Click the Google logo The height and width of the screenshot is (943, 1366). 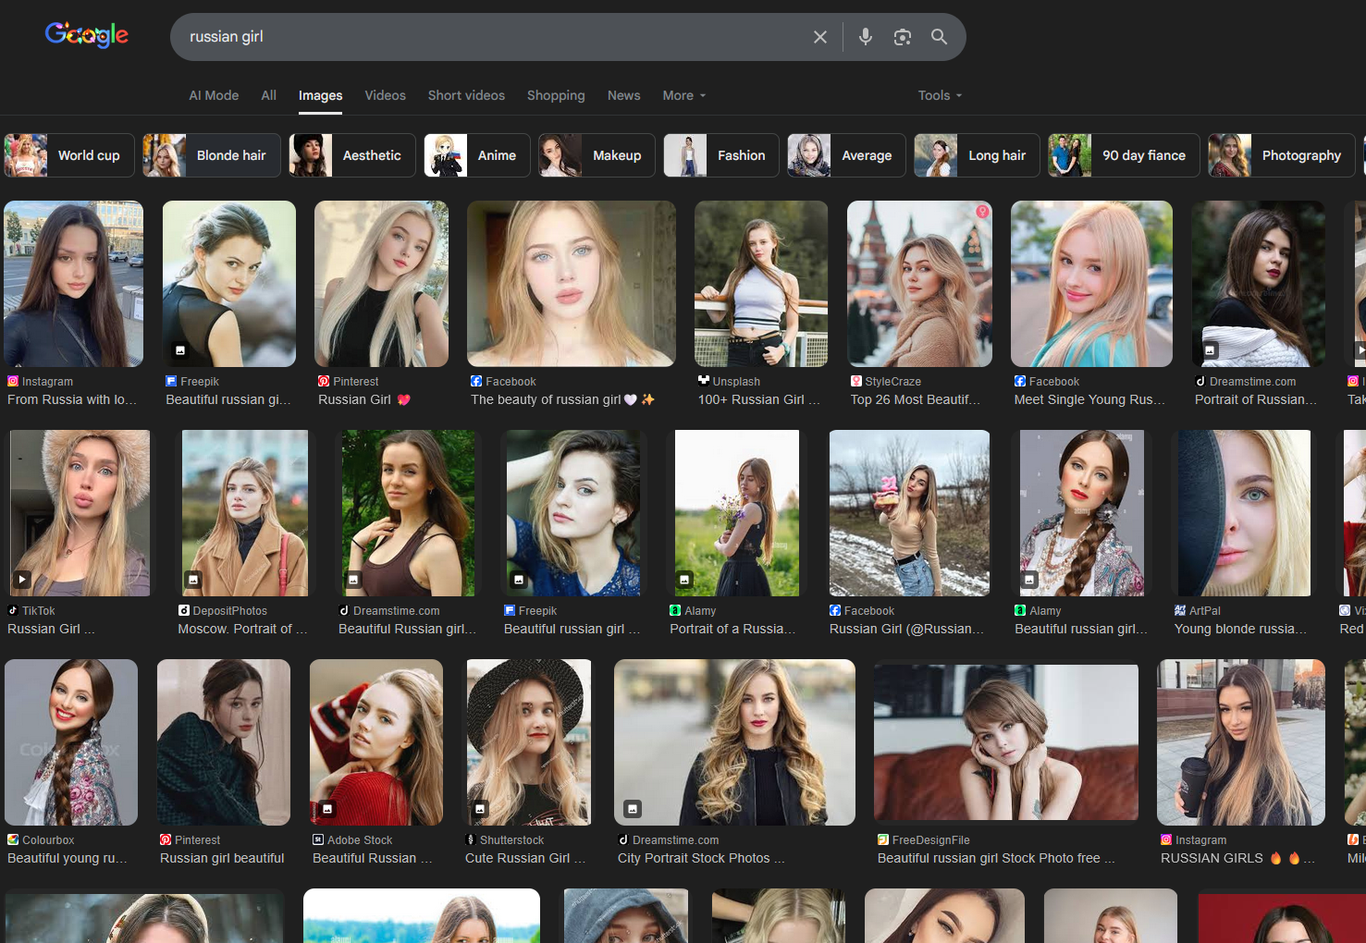pyautogui.click(x=87, y=35)
